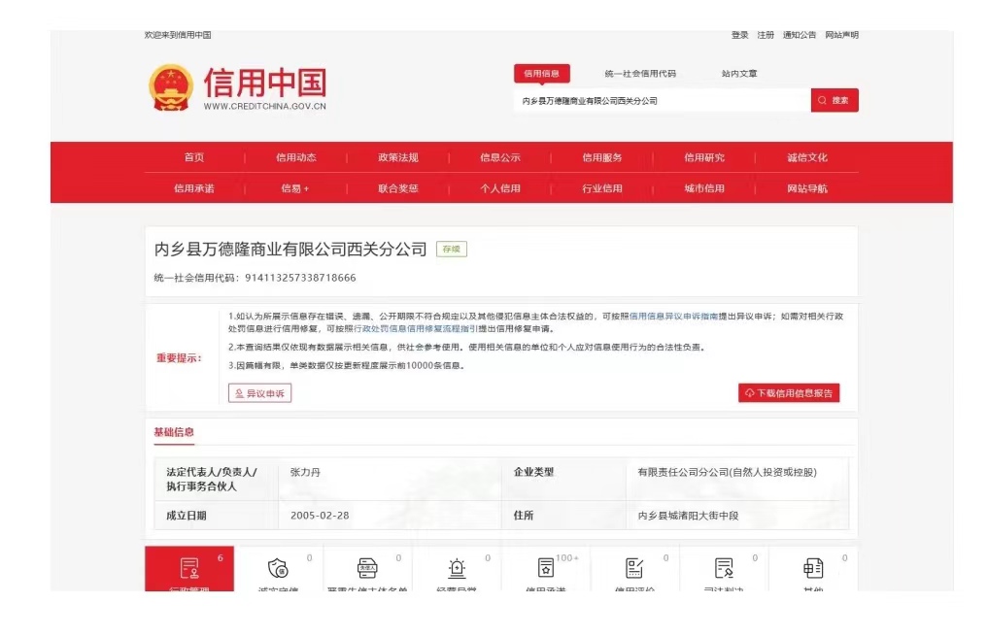Click the 经营异常 alarm bell icon
988x637 pixels.
coord(459,567)
